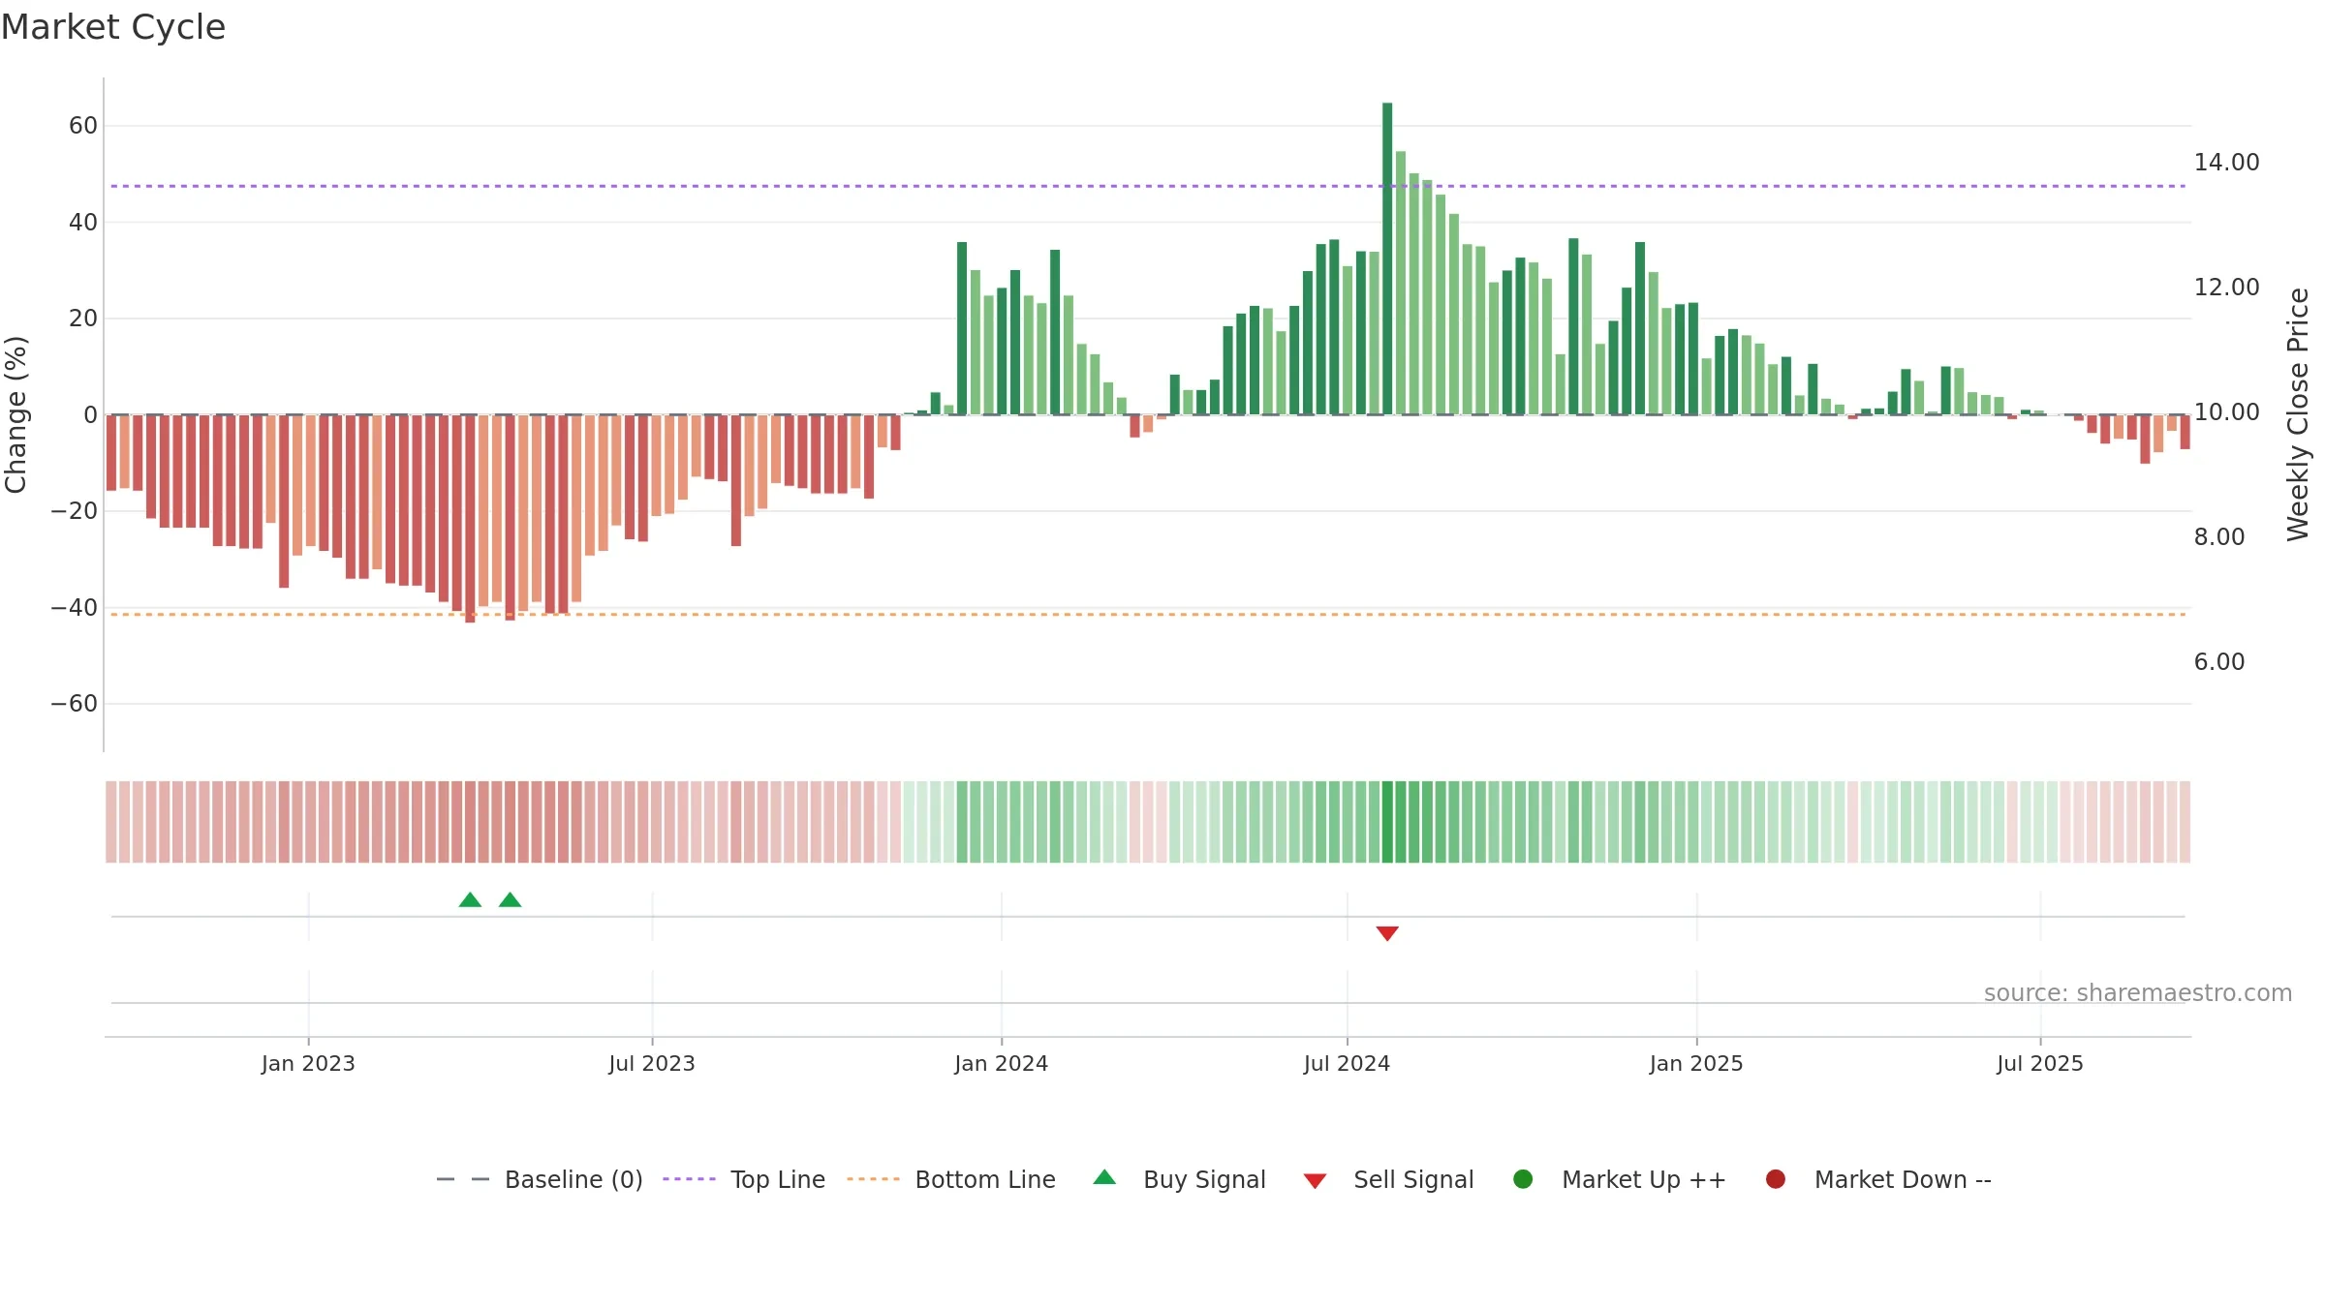2325x1307 pixels.
Task: Click the Jan 2024 axis label
Action: pos(1001,1063)
